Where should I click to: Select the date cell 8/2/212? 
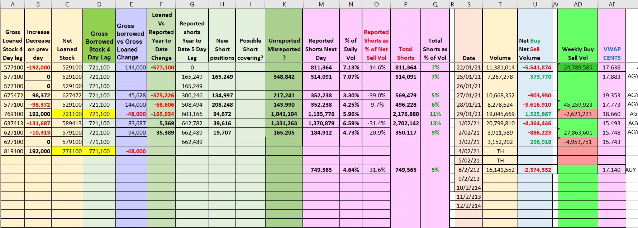(469, 170)
